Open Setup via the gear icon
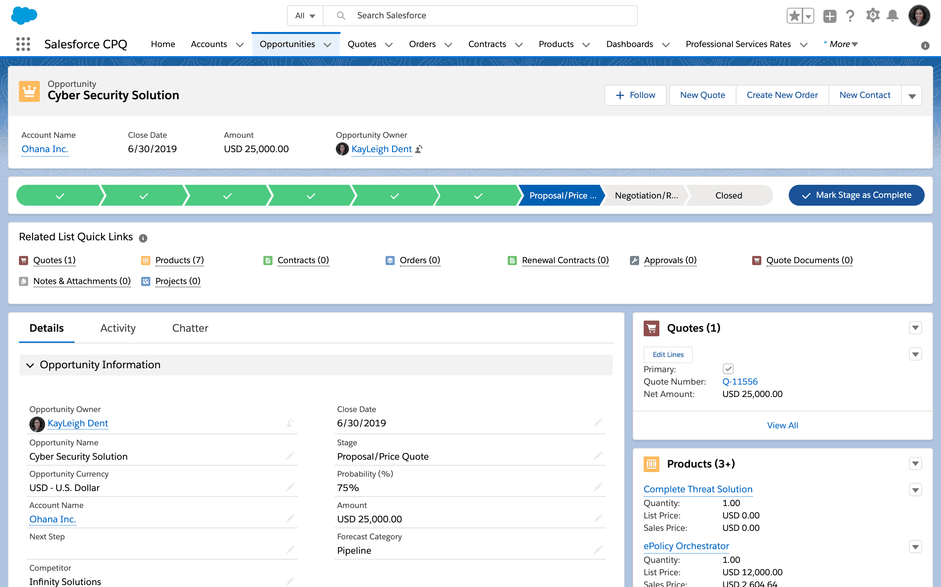Image resolution: width=941 pixels, height=587 pixels. (x=872, y=15)
